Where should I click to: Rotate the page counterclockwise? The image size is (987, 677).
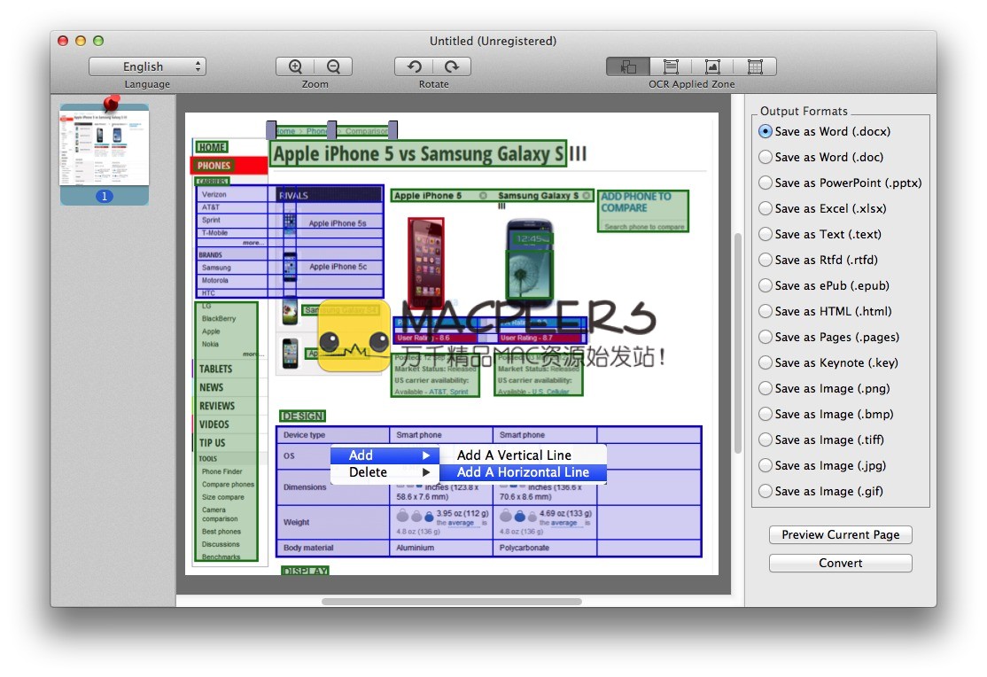(414, 66)
